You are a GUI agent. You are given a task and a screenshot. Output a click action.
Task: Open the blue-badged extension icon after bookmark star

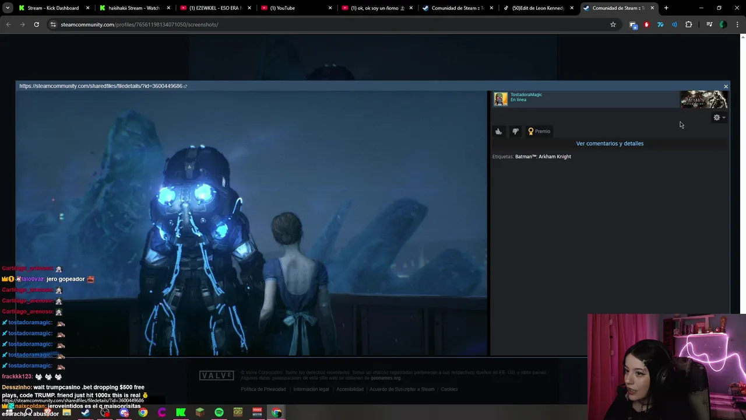point(633,24)
